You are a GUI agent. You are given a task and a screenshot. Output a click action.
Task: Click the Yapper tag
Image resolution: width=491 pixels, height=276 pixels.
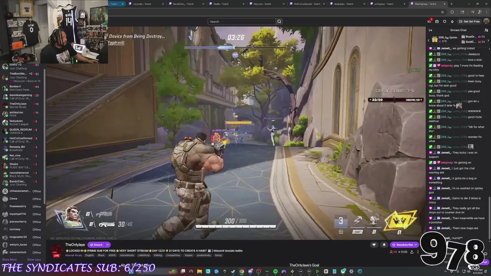189,255
